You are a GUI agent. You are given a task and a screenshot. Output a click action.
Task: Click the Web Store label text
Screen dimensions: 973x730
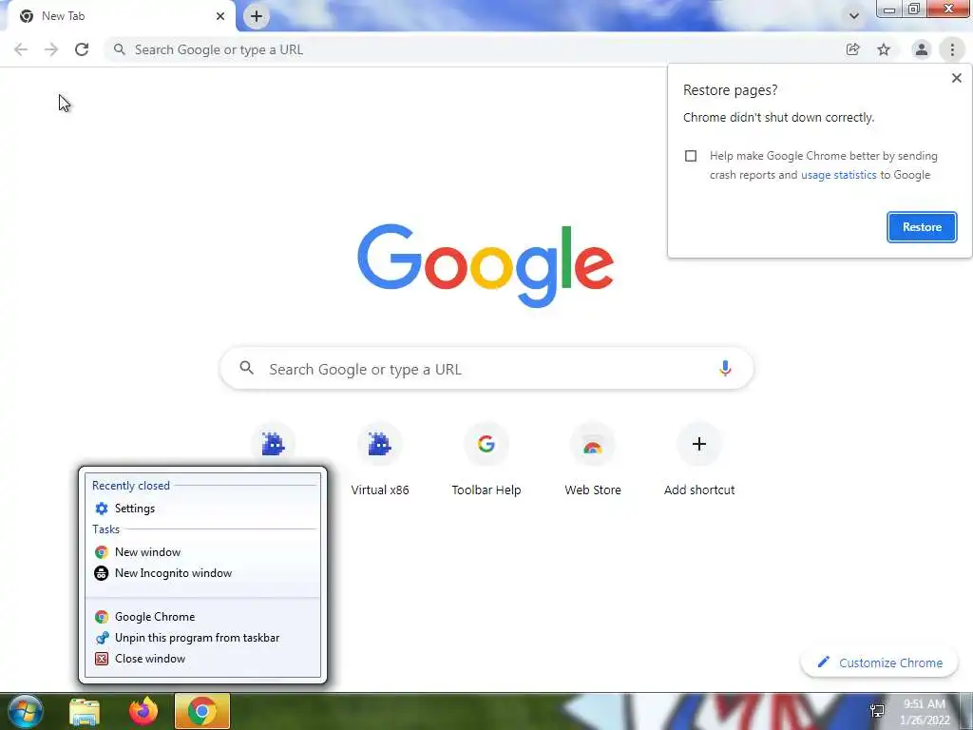coord(593,490)
